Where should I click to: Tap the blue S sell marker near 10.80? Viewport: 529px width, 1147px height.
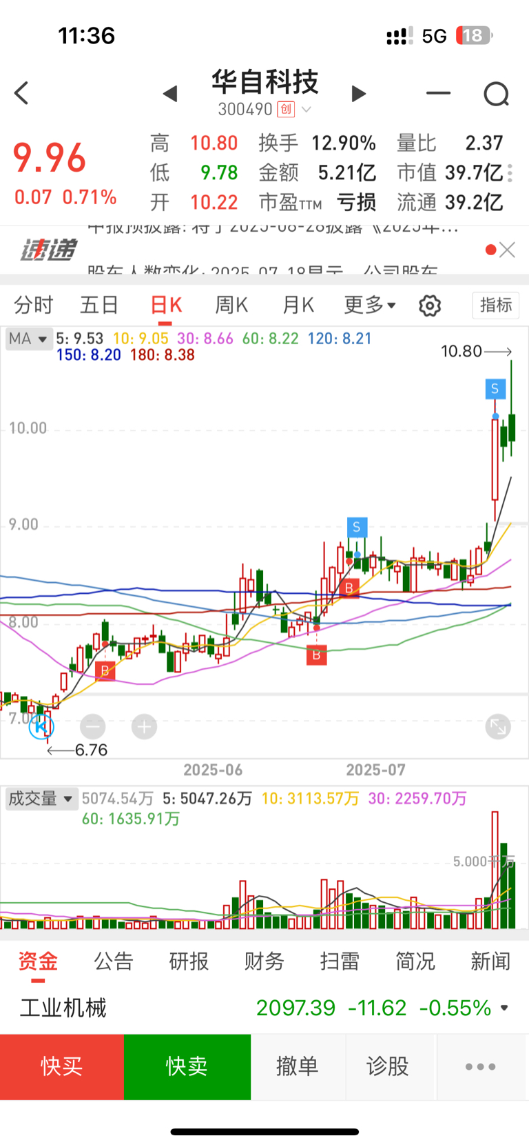tap(495, 389)
